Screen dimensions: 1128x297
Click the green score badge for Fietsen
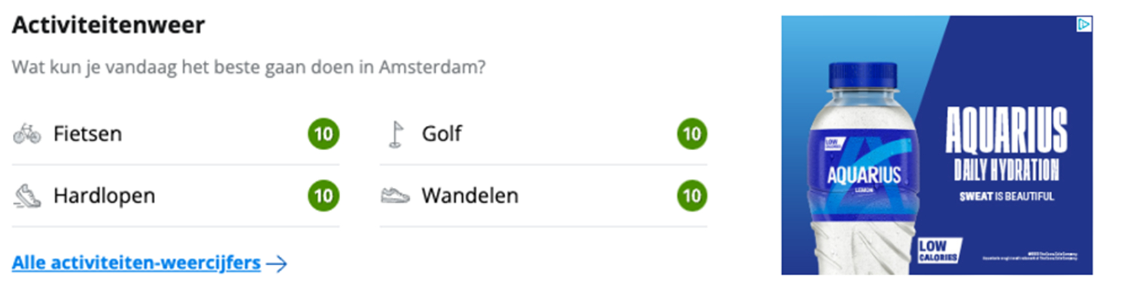[x=323, y=134]
